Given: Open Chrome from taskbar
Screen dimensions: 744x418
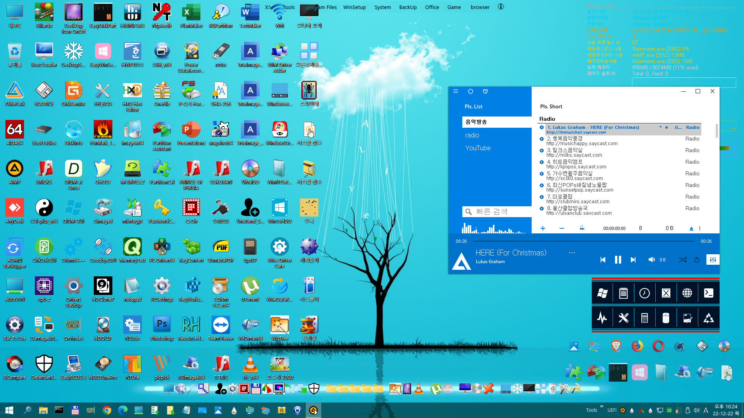Looking at the screenshot, I should [x=107, y=410].
